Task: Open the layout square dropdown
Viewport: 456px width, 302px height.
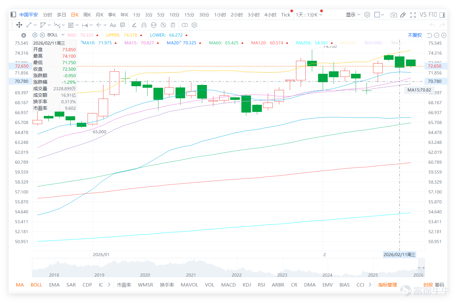Action: pos(379,15)
